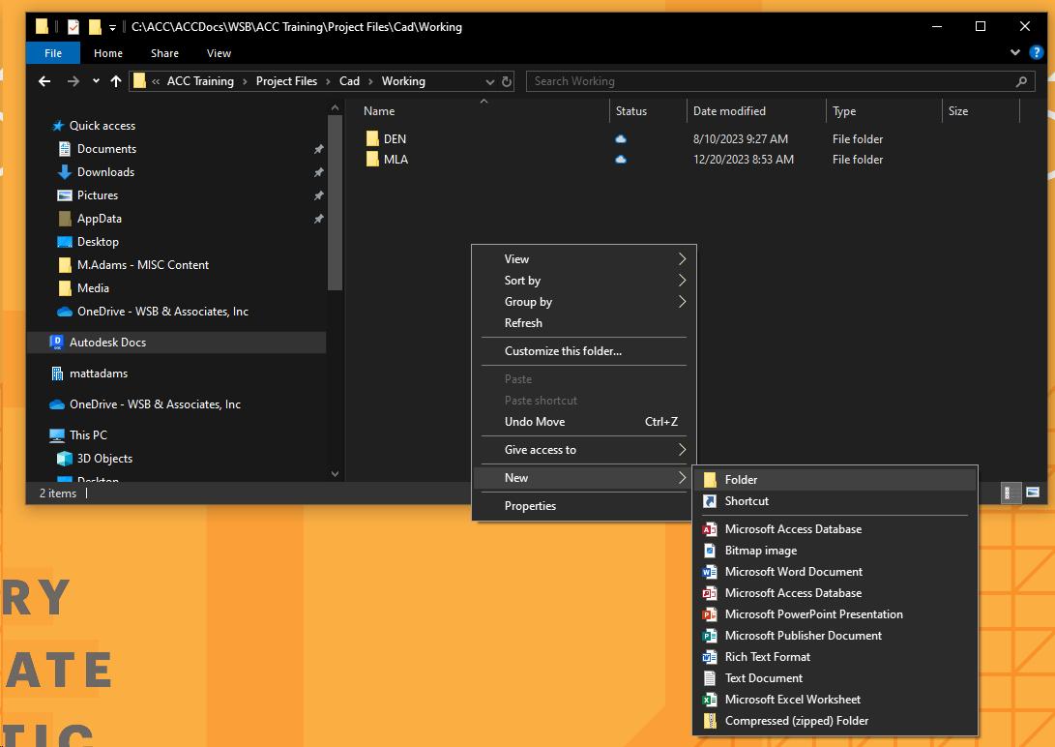Screen dimensions: 1055x747
Task: Click the MLA folder icon
Action: 372,160
